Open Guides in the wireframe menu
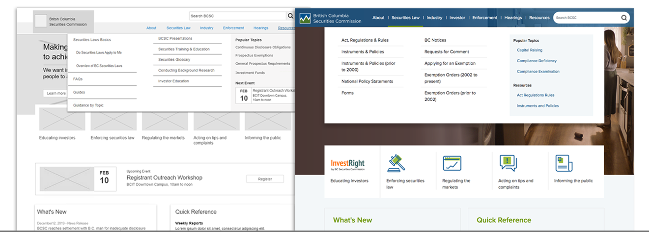Screen dimensions: 649x232 pos(79,92)
